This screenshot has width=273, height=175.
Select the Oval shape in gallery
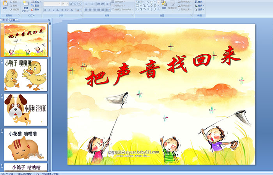pyautogui.click(x=155, y=2)
